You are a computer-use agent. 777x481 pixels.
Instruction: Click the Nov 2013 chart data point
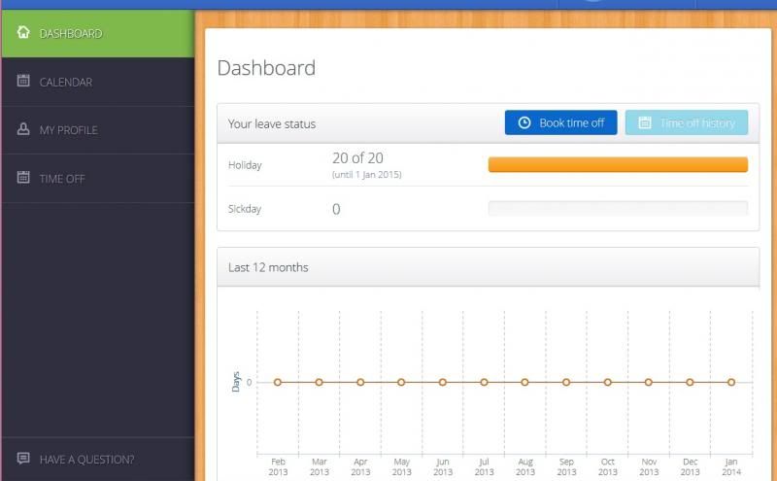click(649, 382)
